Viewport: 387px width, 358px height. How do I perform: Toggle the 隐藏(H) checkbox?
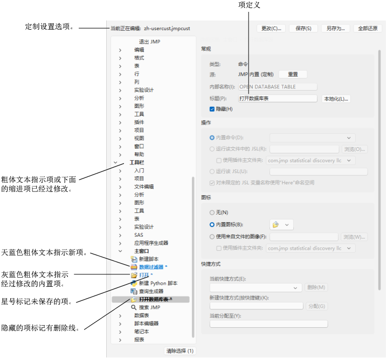(212, 109)
